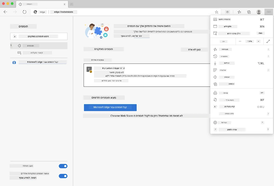This screenshot has height=186, width=274.
Task: Click Extensions puzzle icon in menu
Action: pos(215,77)
